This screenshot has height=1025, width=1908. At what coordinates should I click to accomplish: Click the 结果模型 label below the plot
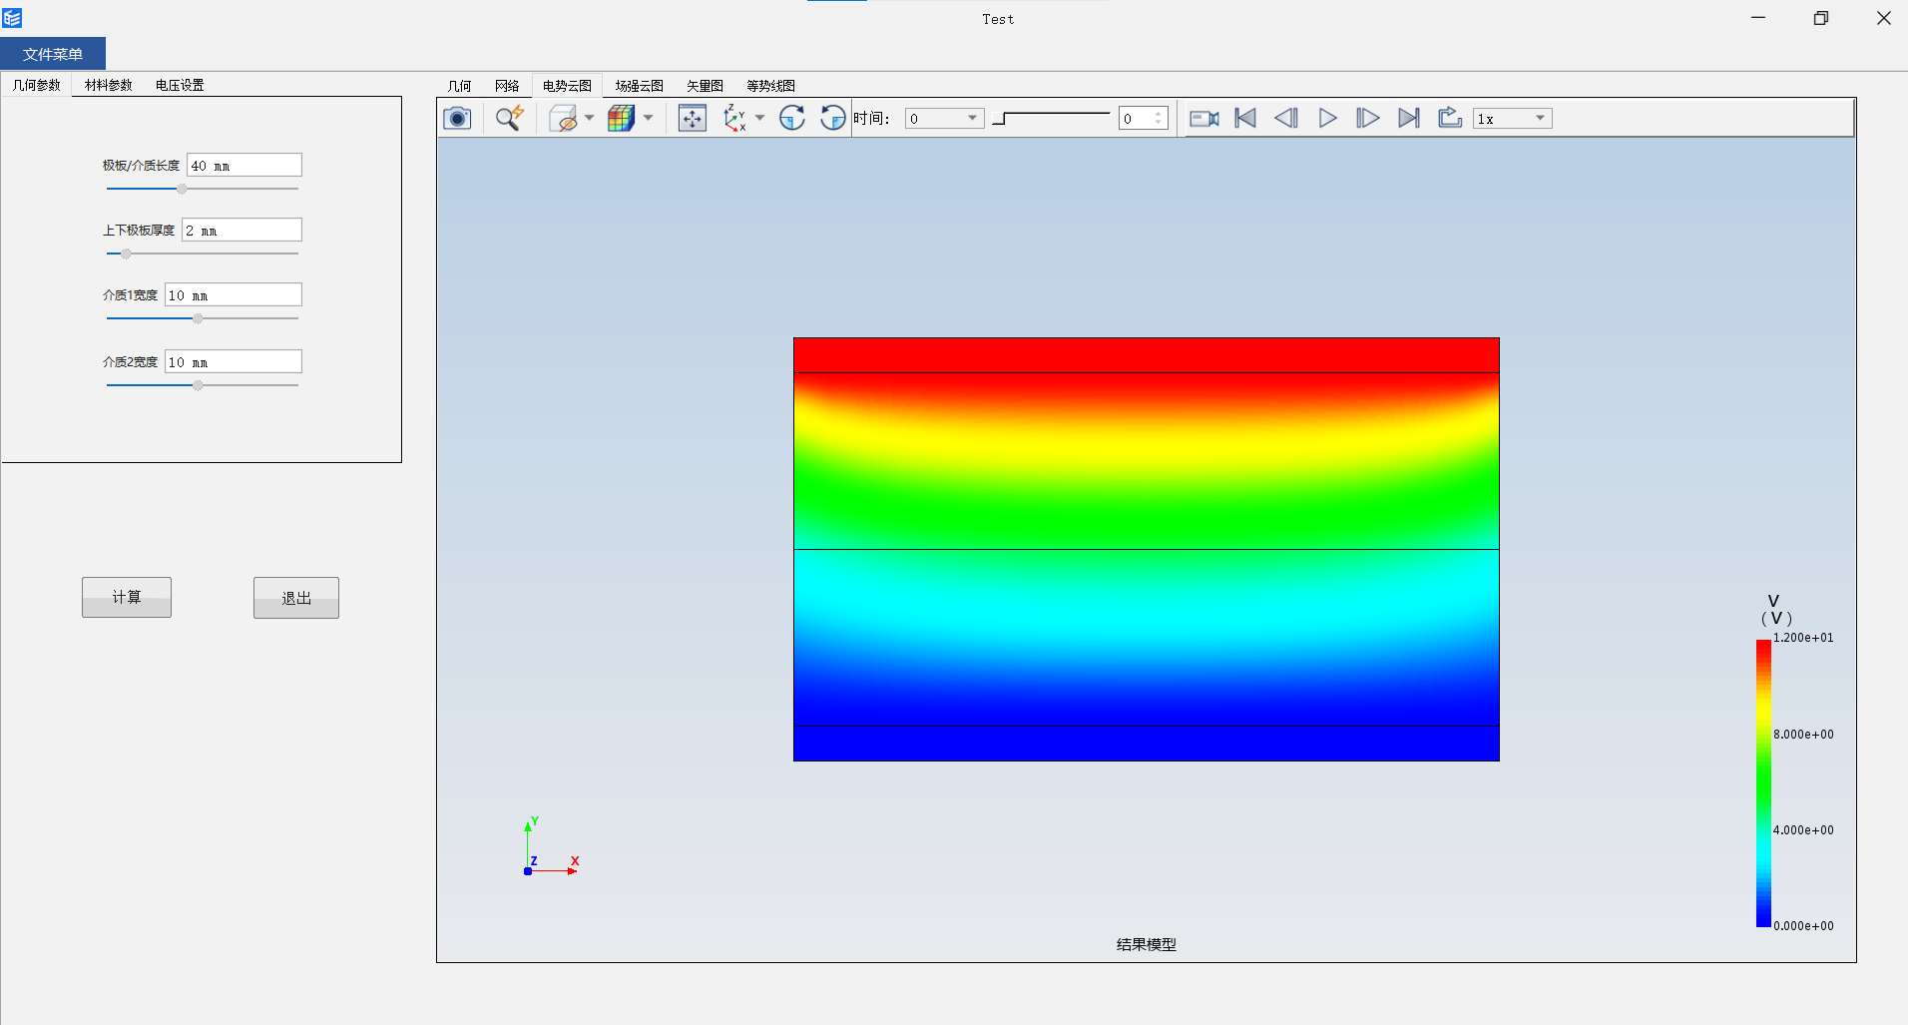[1147, 944]
